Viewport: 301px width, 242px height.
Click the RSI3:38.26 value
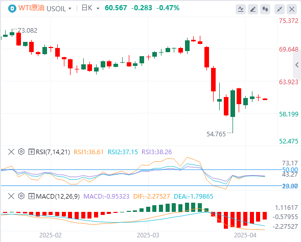[157, 152]
